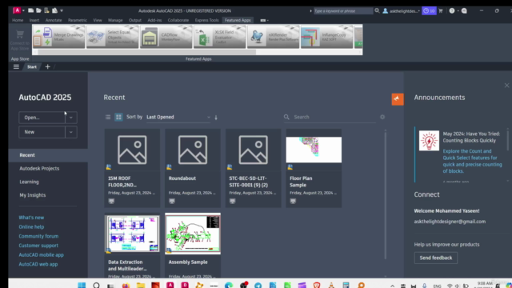Switch to the Express Tools tab
The image size is (512, 288).
tap(206, 20)
